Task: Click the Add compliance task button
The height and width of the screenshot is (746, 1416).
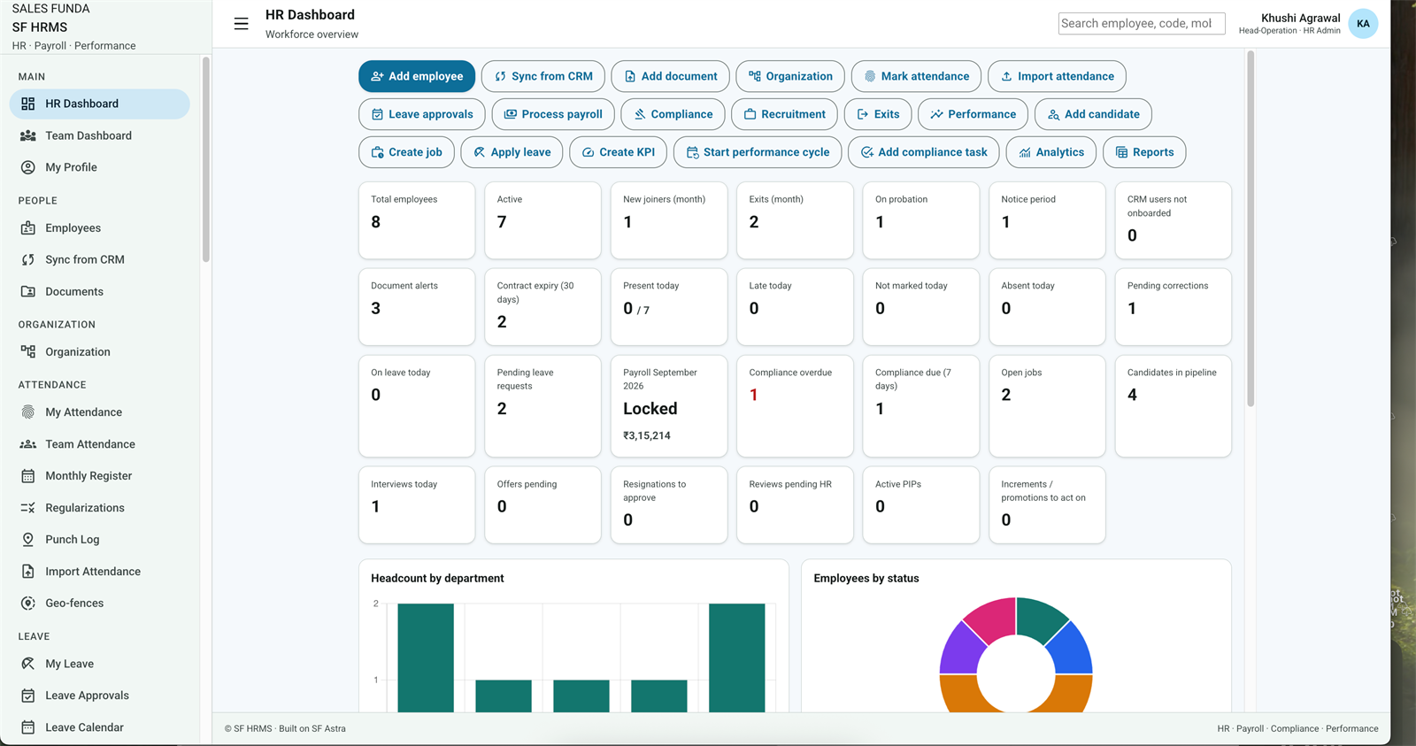Action: (x=924, y=152)
